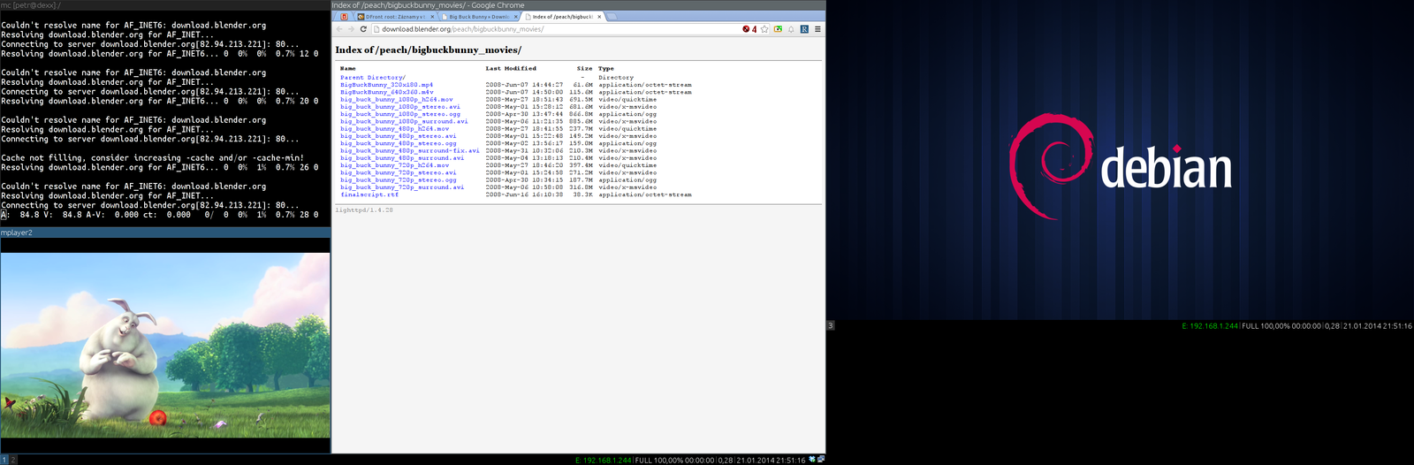
Task: Click the Big Buck Bunny video in mplayer2
Action: (x=165, y=346)
